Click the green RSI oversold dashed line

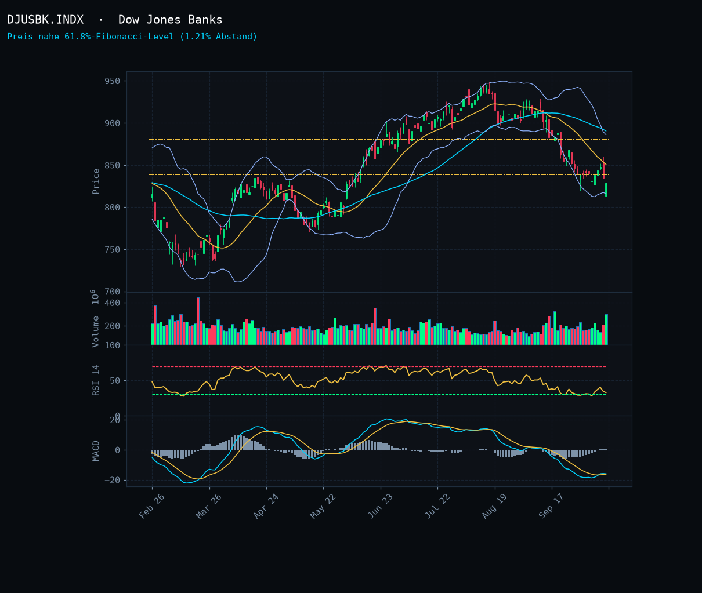pyautogui.click(x=379, y=394)
